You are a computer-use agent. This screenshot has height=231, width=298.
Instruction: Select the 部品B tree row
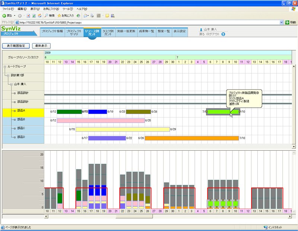coord(23,122)
